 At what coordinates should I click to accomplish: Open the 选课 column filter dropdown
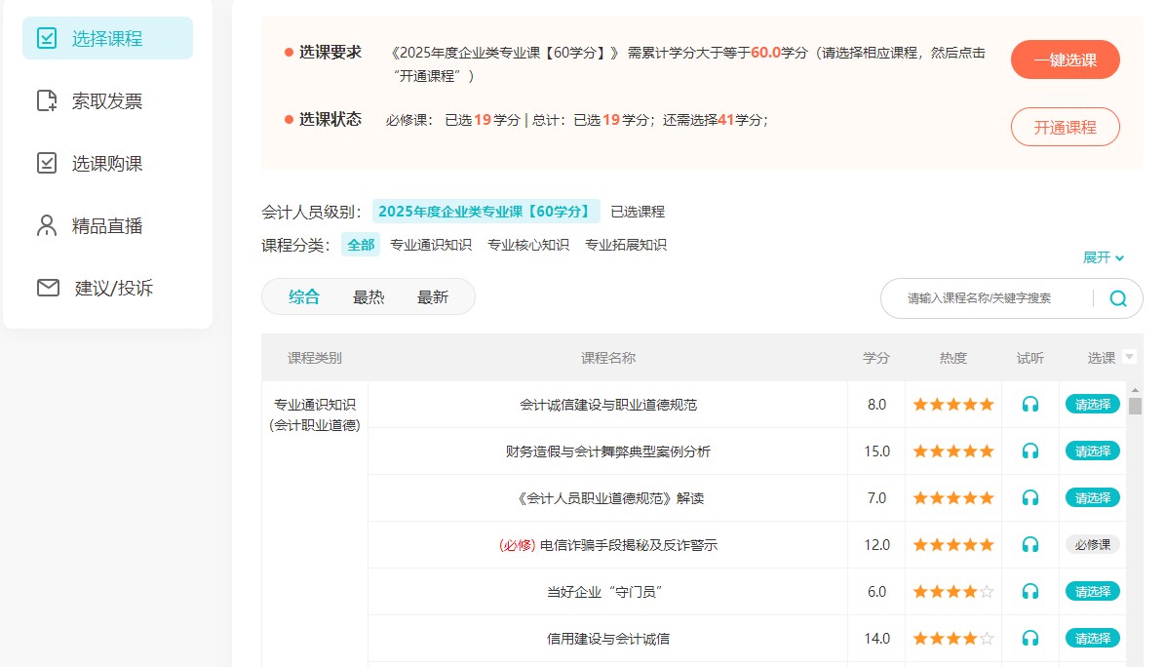tap(1128, 357)
